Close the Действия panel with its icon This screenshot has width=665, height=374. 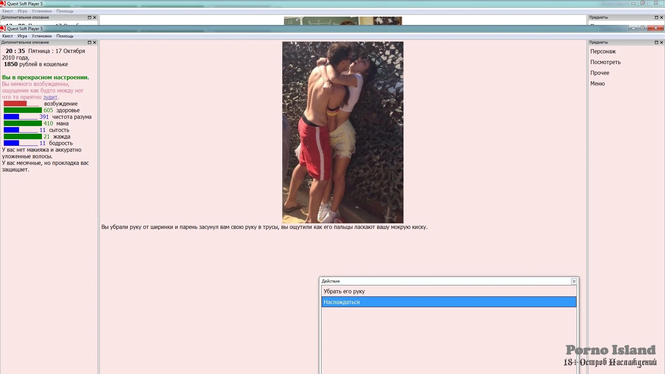[x=574, y=281]
